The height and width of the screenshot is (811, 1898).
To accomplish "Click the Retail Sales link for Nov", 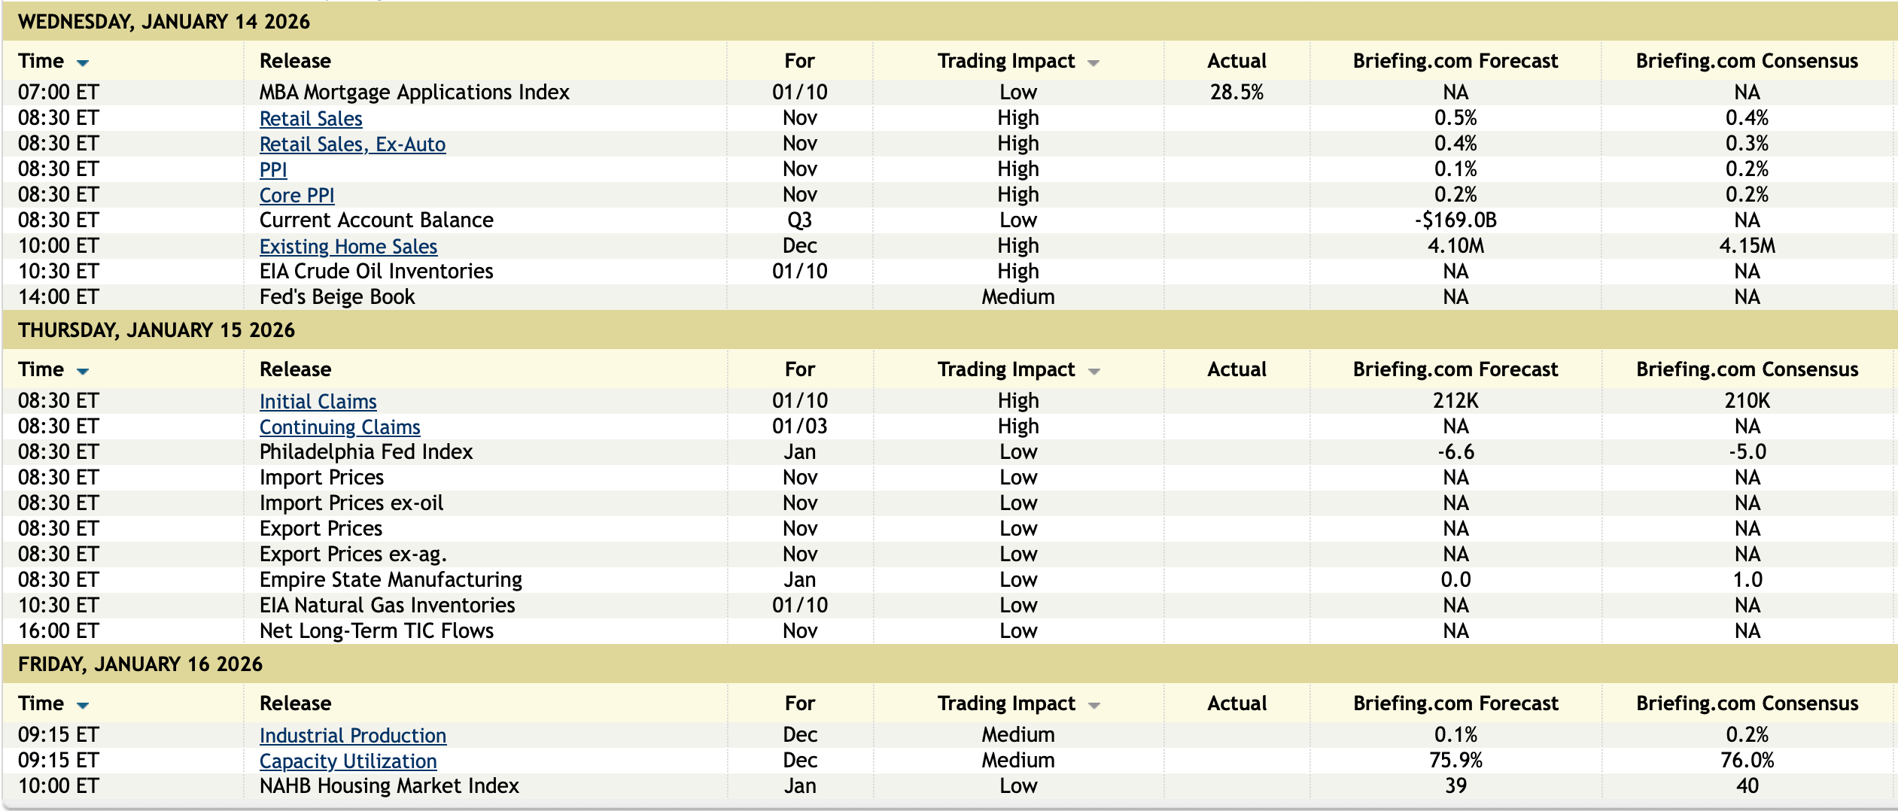I will 311,119.
